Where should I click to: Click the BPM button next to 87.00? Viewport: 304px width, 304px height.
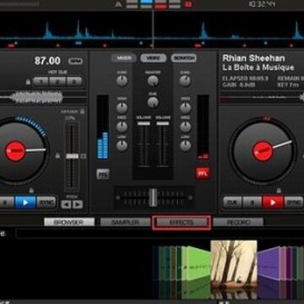point(75,61)
